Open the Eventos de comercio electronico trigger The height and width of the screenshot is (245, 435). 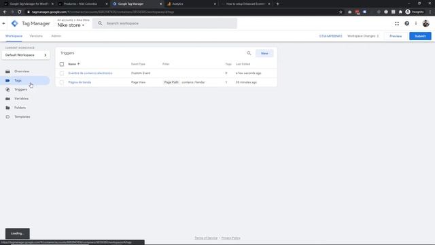tap(90, 73)
